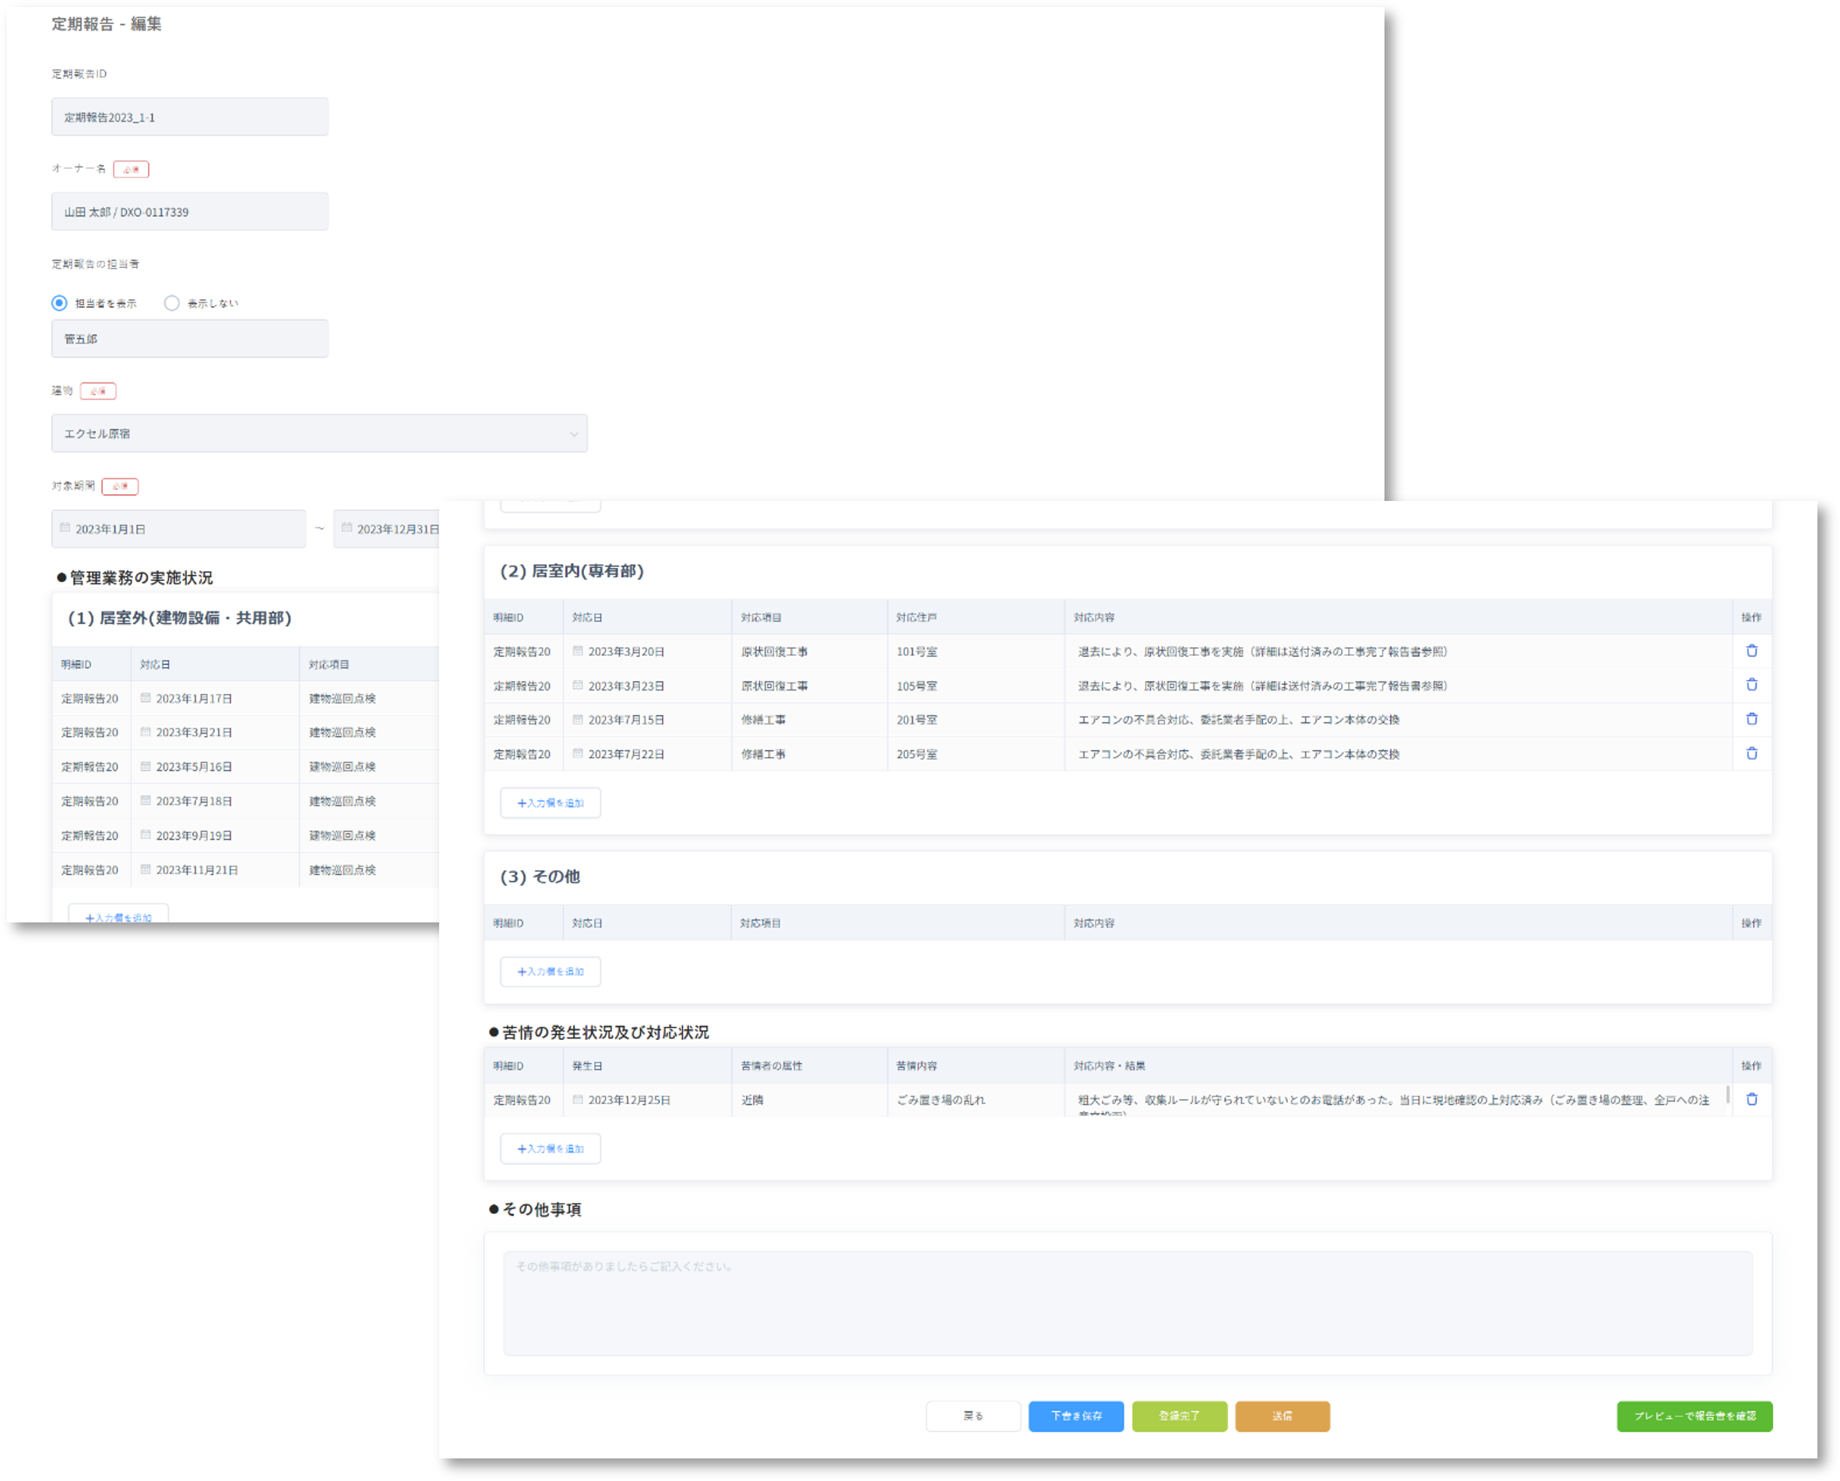Delete the 105号室 row with trash icon
This screenshot has height=1481, width=1840.
1751,685
